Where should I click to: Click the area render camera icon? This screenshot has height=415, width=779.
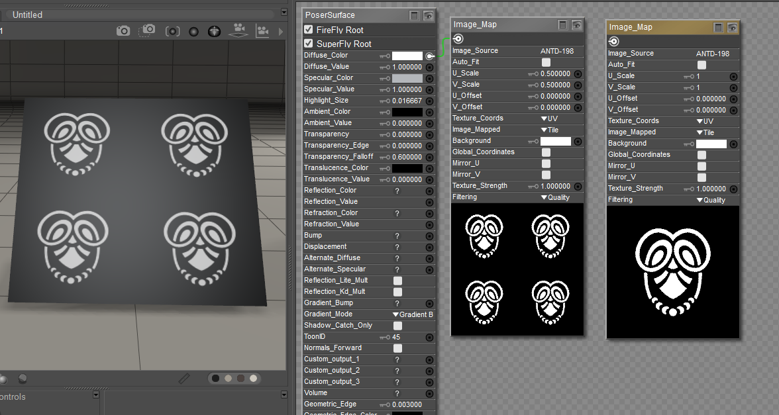coord(148,30)
